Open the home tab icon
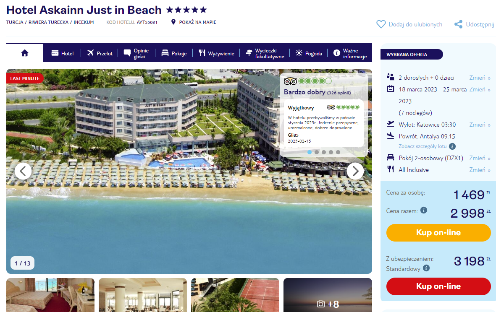This screenshot has height=312, width=496. pyautogui.click(x=25, y=53)
